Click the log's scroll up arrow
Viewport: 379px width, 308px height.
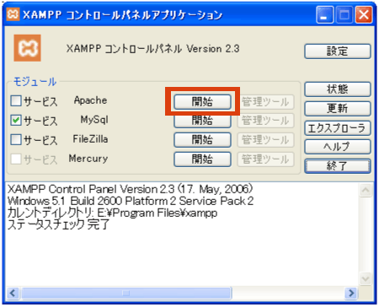tap(366, 191)
